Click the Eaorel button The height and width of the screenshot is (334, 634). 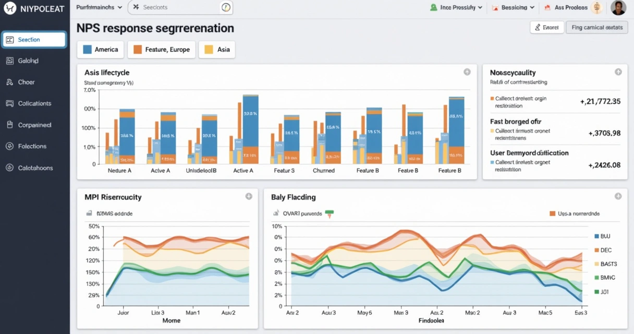click(x=546, y=28)
